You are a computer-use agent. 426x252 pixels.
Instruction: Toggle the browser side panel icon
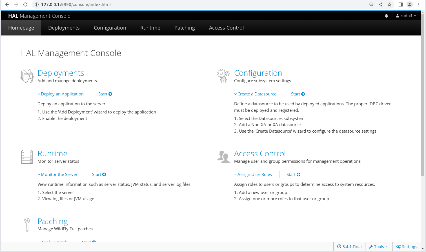click(x=401, y=5)
